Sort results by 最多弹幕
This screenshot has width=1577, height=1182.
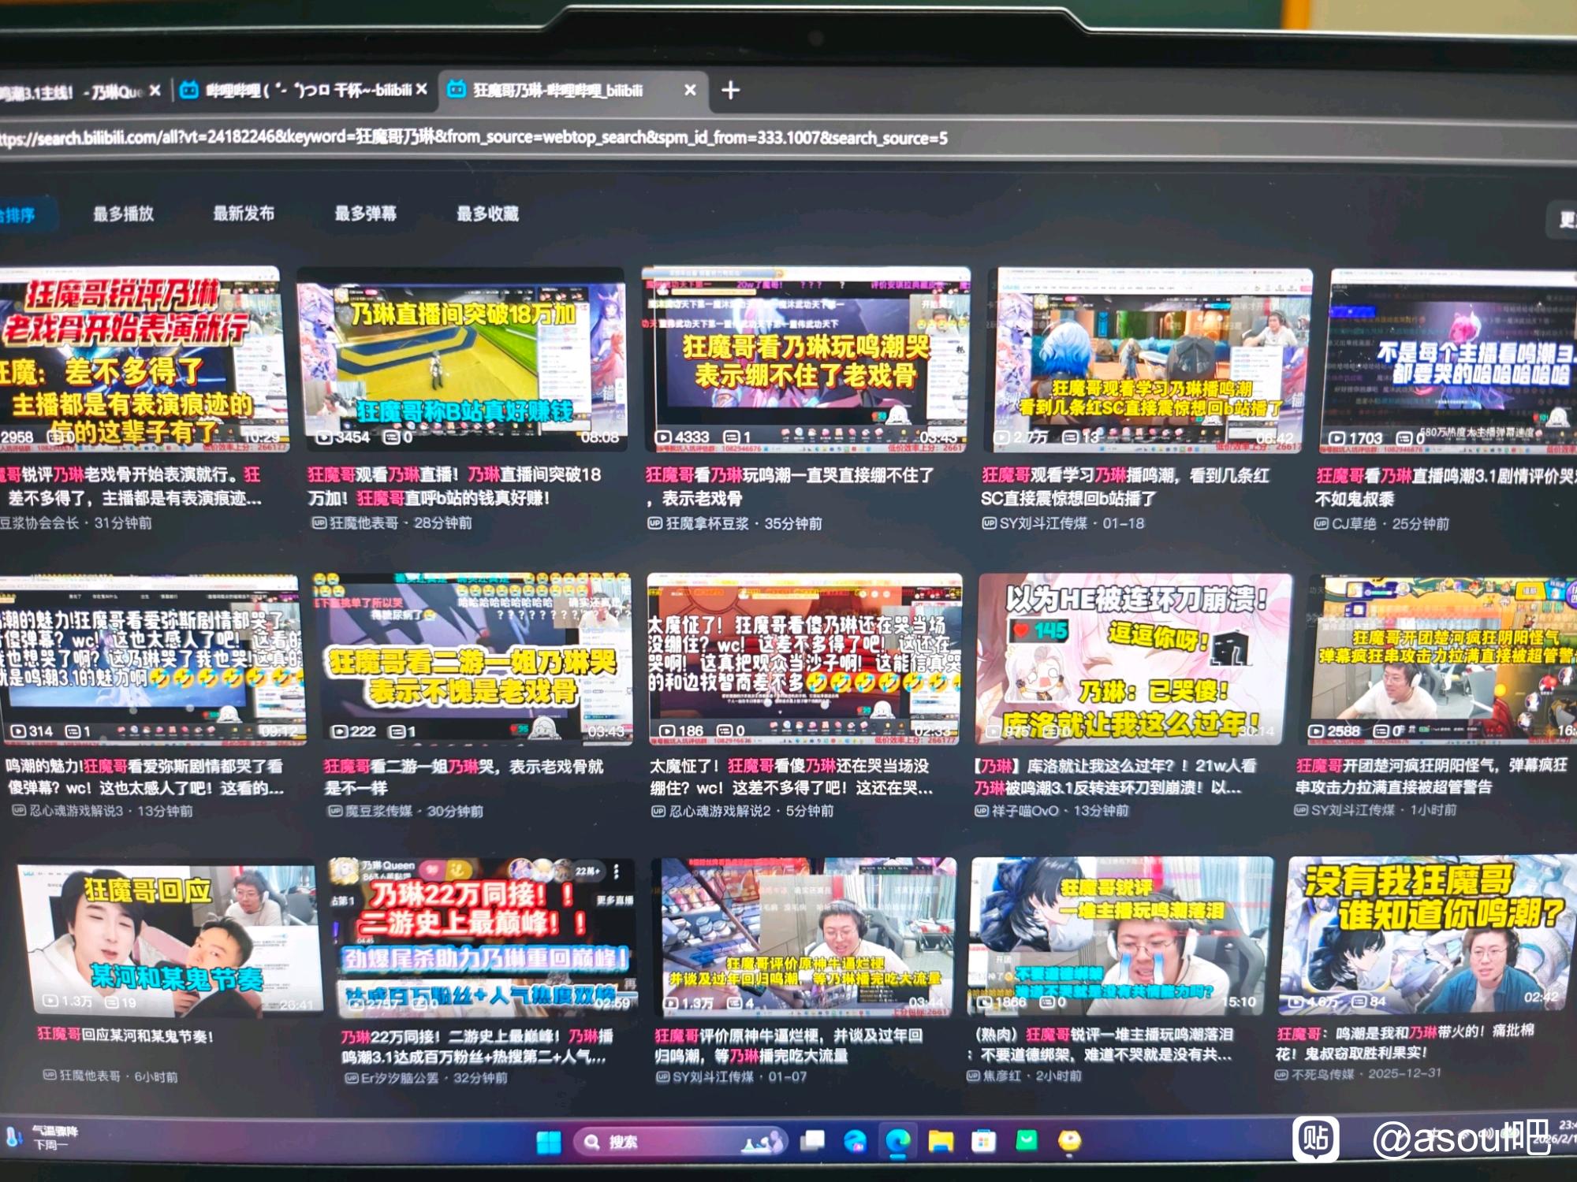(365, 214)
